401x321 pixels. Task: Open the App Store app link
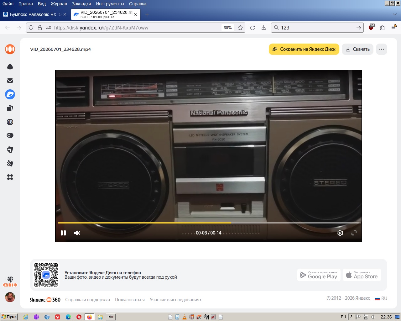(362, 275)
